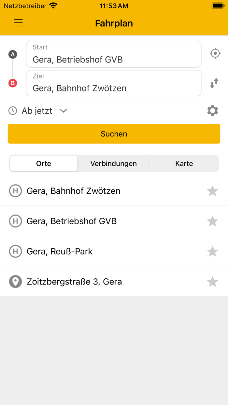Switch to the Verbindungen tab
Viewport: 228px width, 405px height.
(113, 163)
